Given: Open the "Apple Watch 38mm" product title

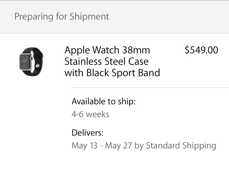Looking at the screenshot, I should pyautogui.click(x=107, y=50).
